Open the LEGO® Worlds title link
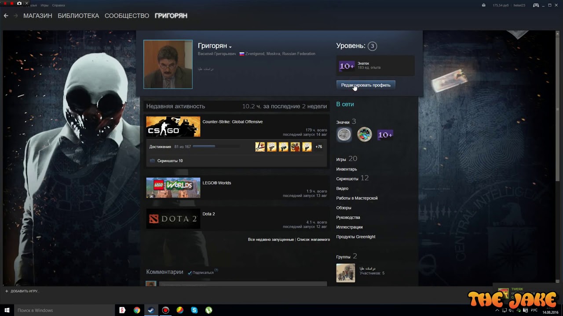This screenshot has width=563, height=316. pyautogui.click(x=217, y=183)
